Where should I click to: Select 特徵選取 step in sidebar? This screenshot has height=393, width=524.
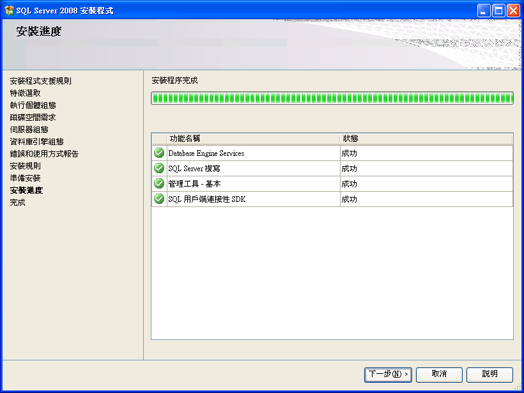[x=25, y=93]
